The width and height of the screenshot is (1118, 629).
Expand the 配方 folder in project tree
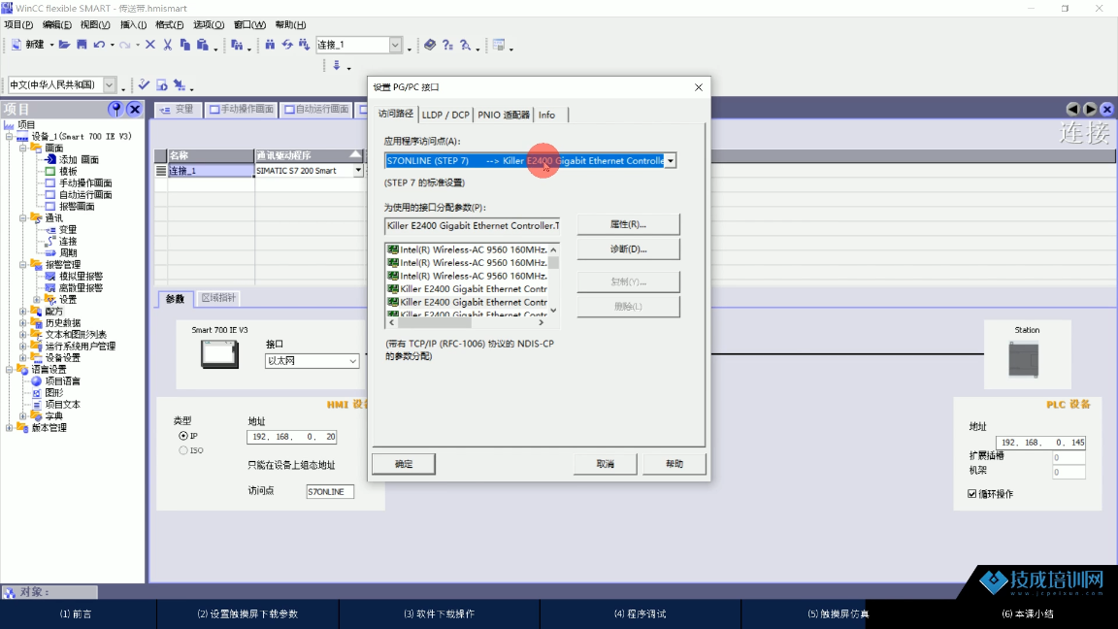click(23, 311)
